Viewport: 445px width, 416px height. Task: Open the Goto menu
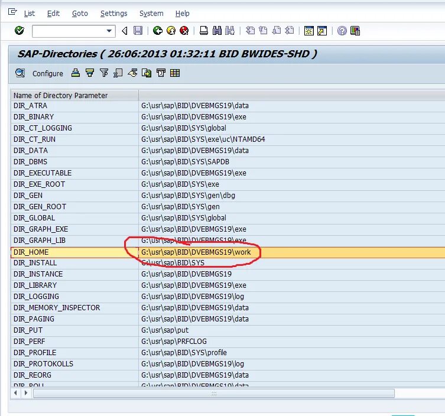pos(80,14)
